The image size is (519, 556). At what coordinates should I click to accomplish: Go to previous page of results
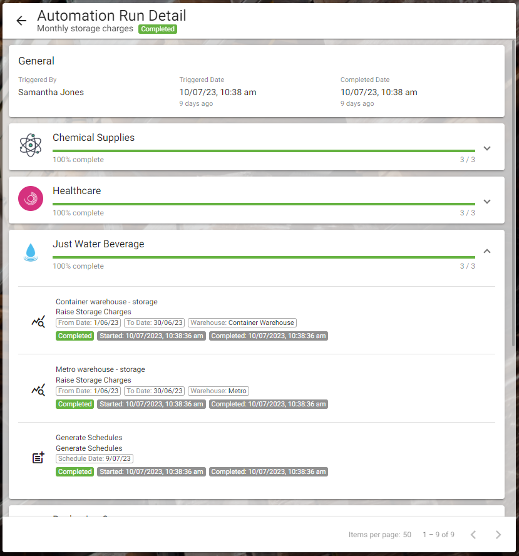tap(473, 534)
